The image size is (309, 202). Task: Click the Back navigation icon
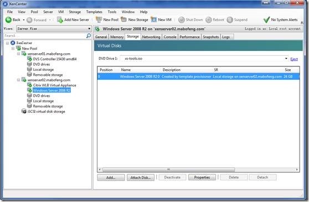(x=8, y=20)
